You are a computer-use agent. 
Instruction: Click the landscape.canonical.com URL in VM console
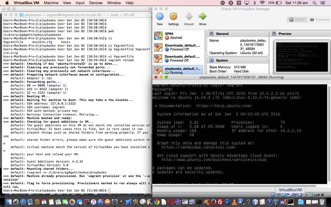[x=199, y=147]
